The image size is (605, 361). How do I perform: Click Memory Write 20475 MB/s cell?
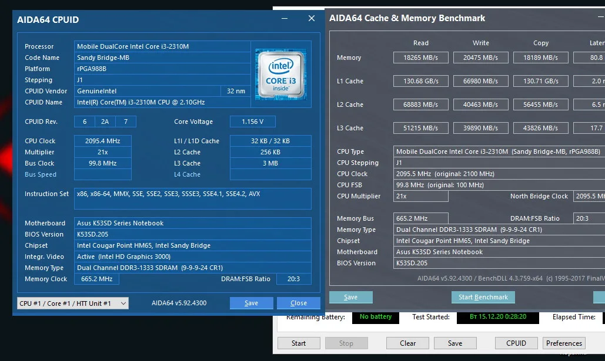[480, 58]
